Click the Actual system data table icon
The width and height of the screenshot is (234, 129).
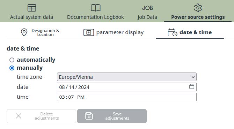point(32,8)
